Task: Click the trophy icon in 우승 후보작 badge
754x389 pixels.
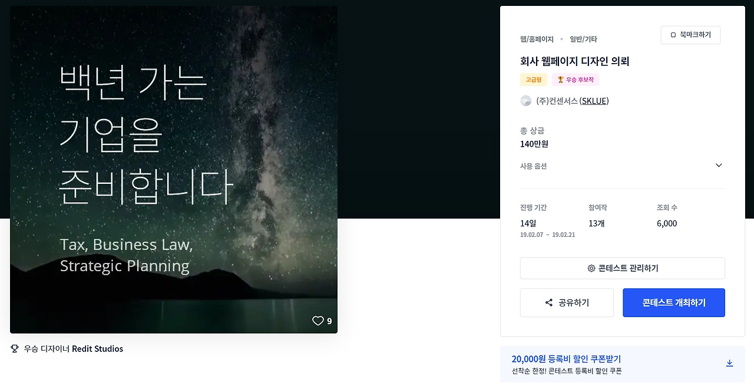Action: (561, 80)
